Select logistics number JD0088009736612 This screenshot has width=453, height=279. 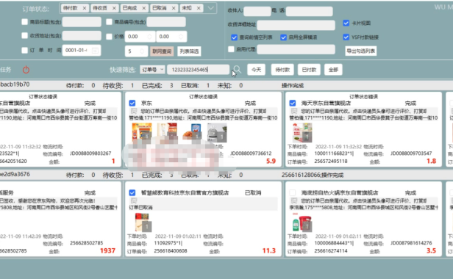[x=251, y=153]
